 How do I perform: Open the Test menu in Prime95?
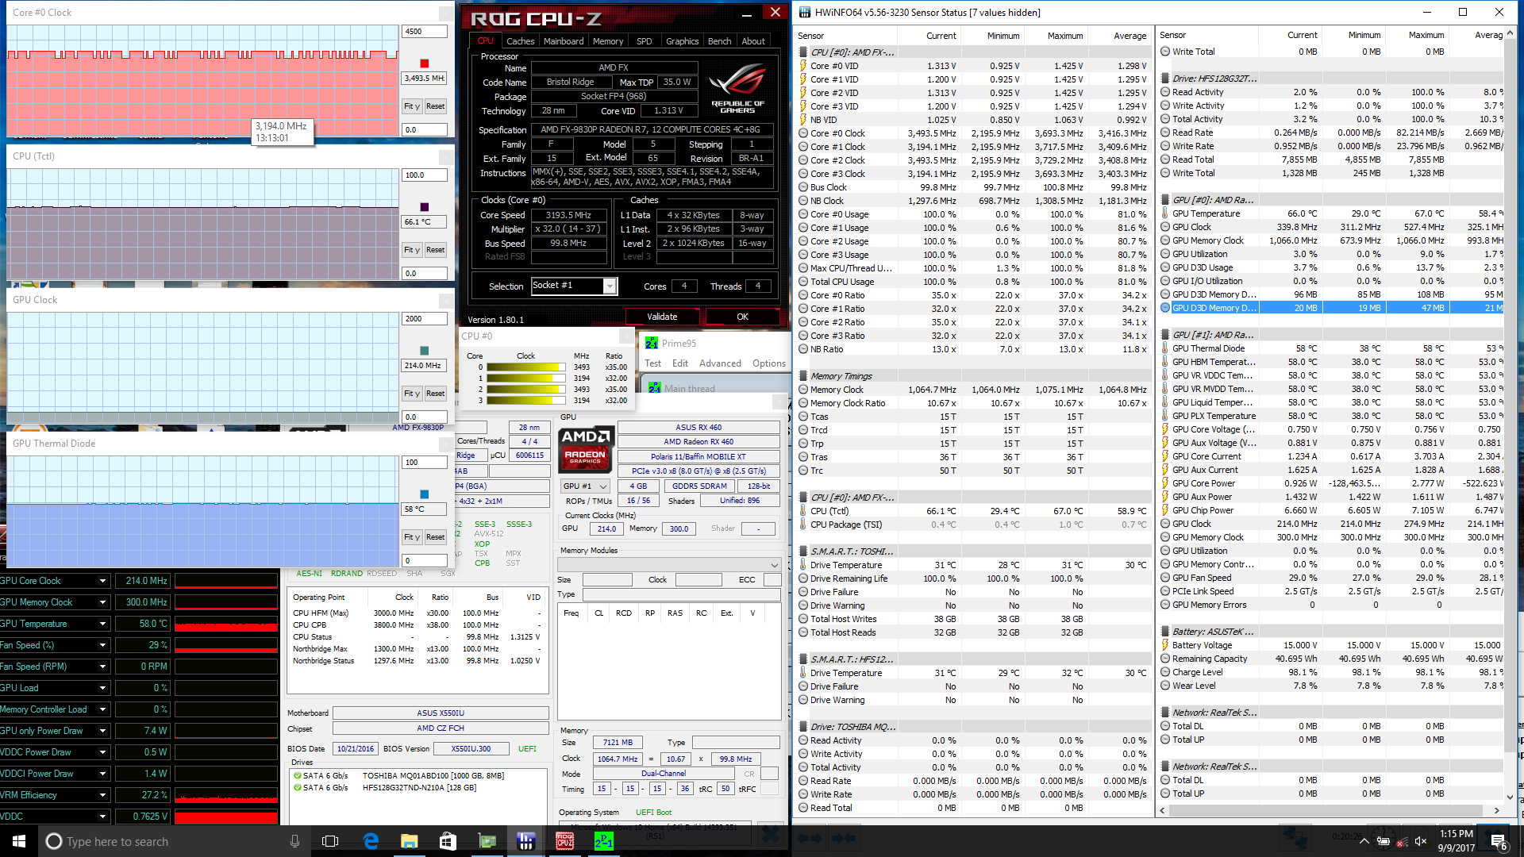pos(652,363)
